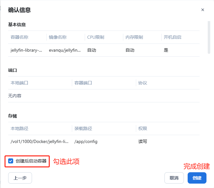This screenshot has height=188, width=214.
Task: Click the 基本信息 section heading
Action: click(17, 25)
